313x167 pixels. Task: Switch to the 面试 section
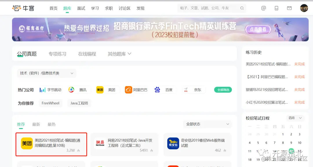[81, 8]
